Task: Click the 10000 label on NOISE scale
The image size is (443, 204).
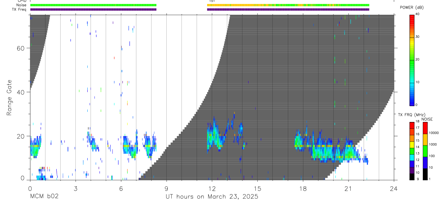Action: 433,133
